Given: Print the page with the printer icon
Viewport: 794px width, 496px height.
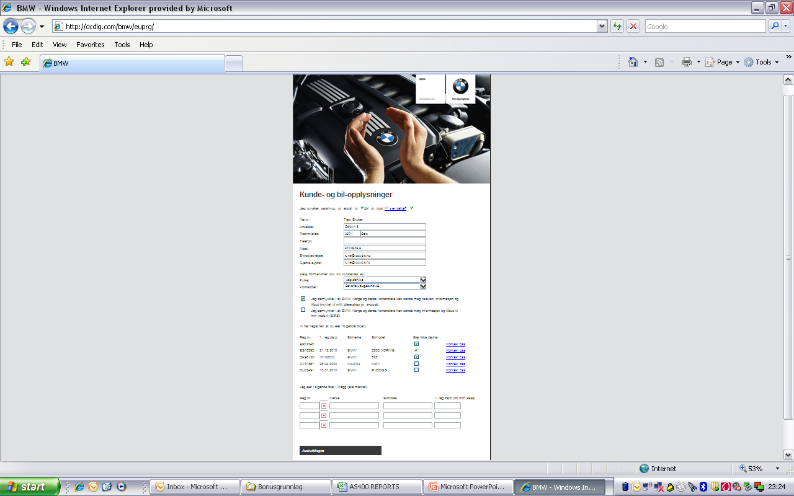Looking at the screenshot, I should (687, 62).
